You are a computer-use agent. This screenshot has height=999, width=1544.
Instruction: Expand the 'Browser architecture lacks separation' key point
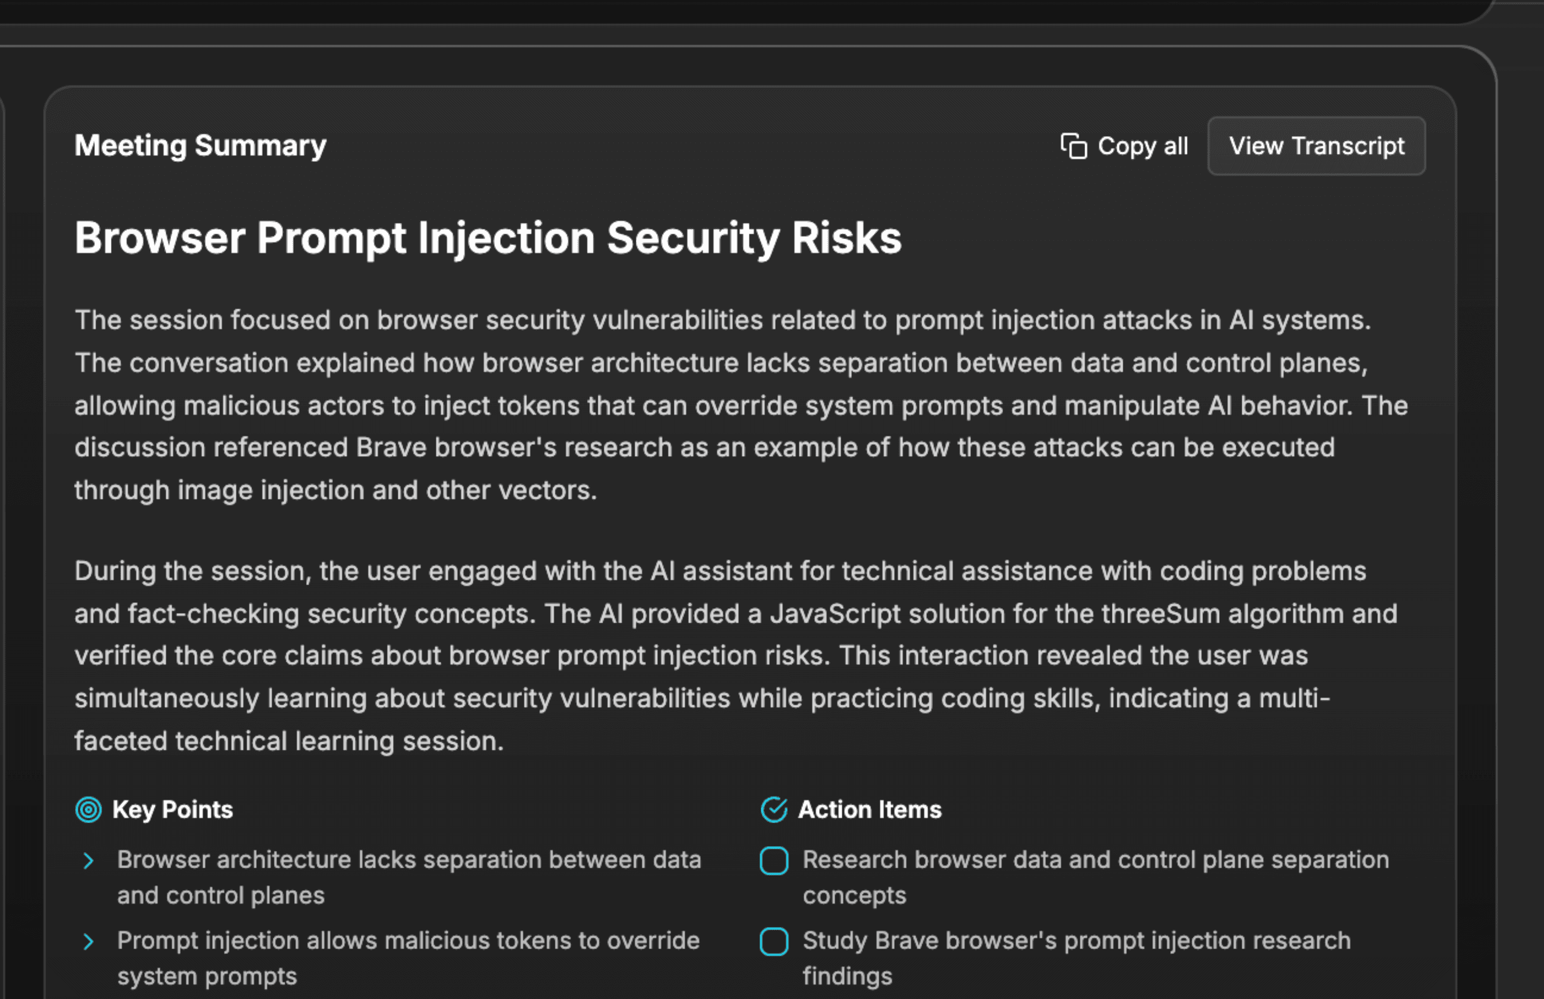click(88, 861)
